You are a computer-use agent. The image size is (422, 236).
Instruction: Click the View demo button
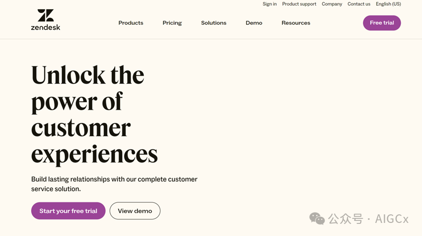coord(135,211)
